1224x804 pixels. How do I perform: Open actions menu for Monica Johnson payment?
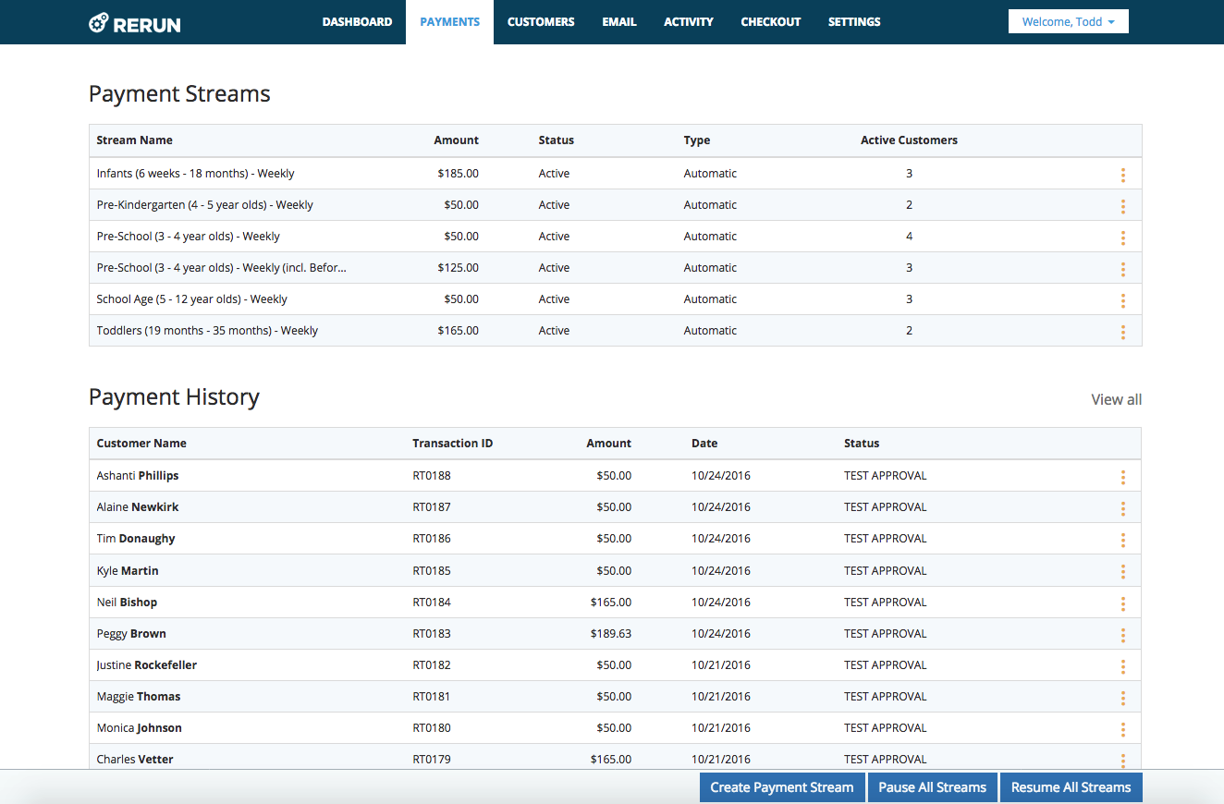(1122, 729)
